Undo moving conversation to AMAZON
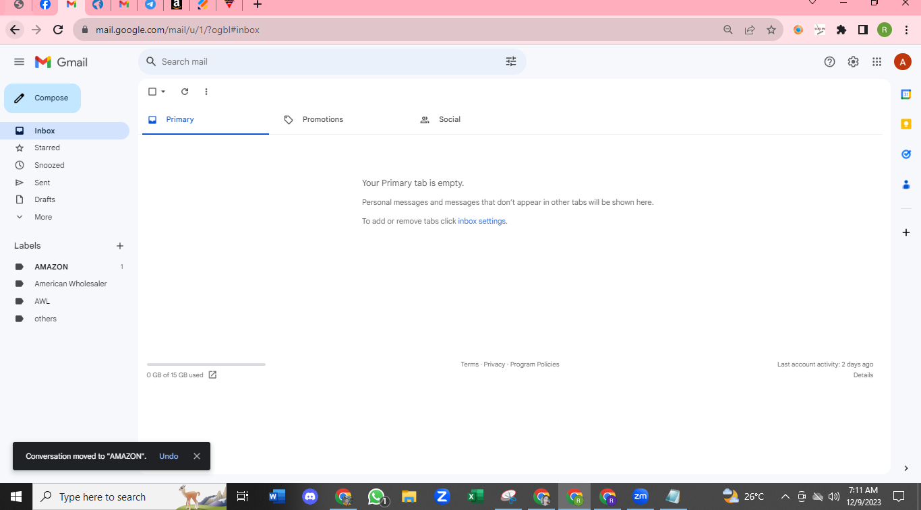Image resolution: width=921 pixels, height=510 pixels. (x=169, y=456)
